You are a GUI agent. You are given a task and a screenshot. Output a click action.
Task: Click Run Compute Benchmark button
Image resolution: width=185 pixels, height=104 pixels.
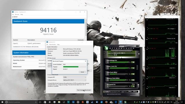(84, 90)
